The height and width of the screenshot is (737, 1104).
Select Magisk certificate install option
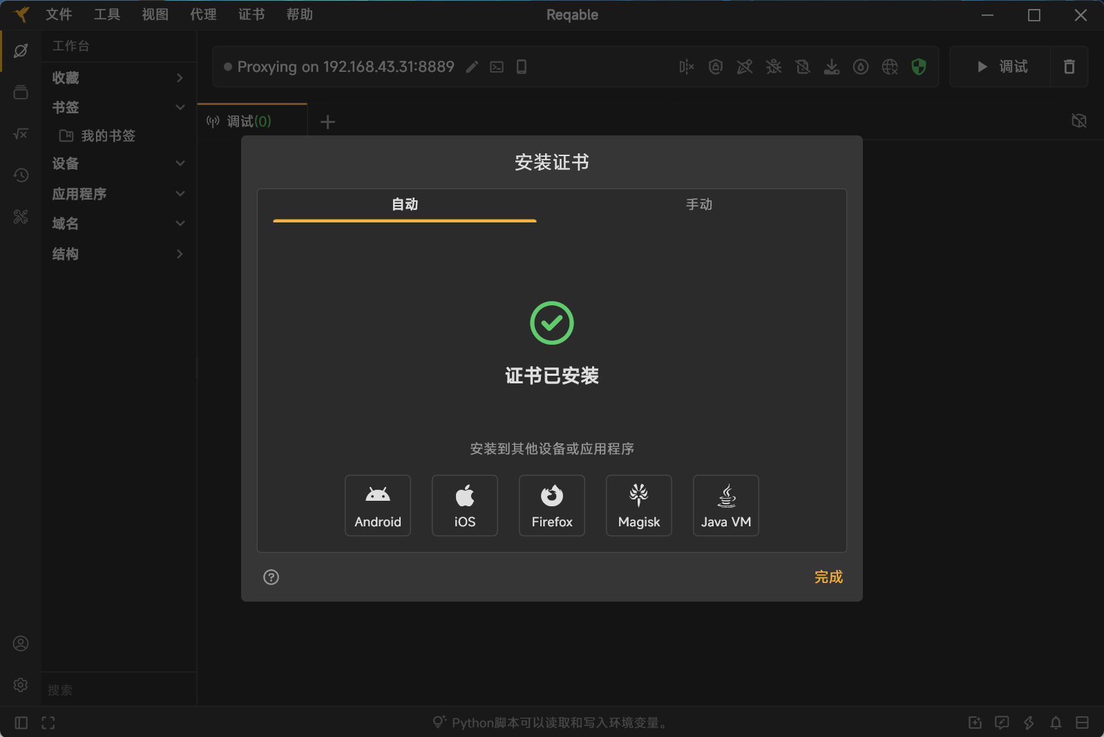coord(638,506)
